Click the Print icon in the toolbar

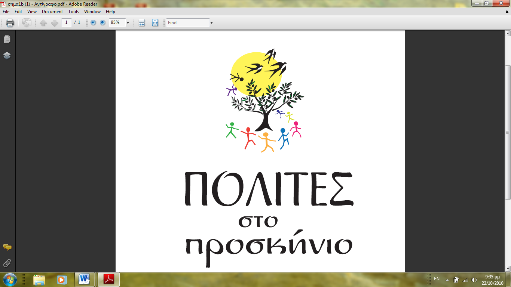tap(10, 23)
